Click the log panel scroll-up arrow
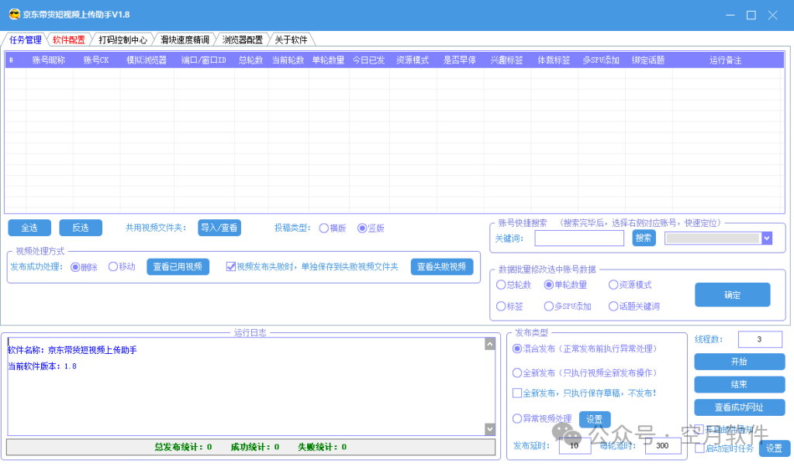 [490, 344]
